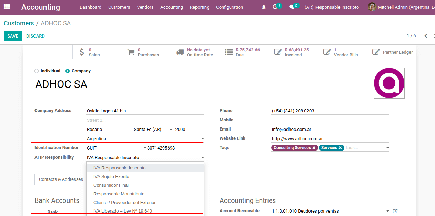
Task: Select the Company radio button
Action: [68, 71]
